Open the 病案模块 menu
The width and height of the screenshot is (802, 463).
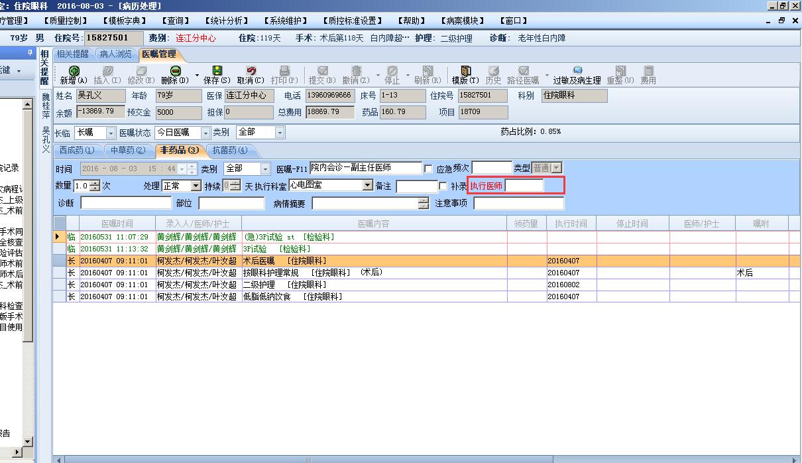[x=463, y=21]
